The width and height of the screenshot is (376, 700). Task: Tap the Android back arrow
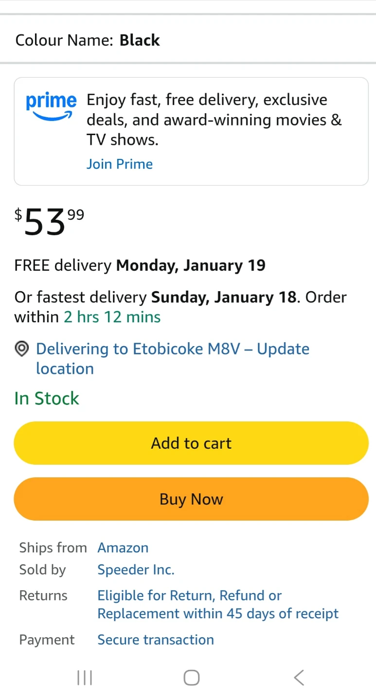pyautogui.click(x=299, y=678)
